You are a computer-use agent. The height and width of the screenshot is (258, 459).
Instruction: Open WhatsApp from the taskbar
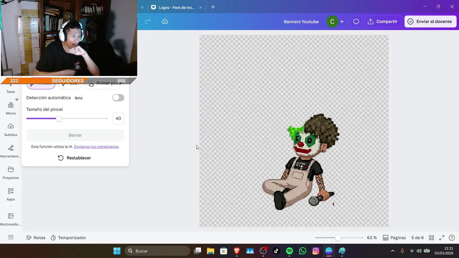pyautogui.click(x=303, y=251)
